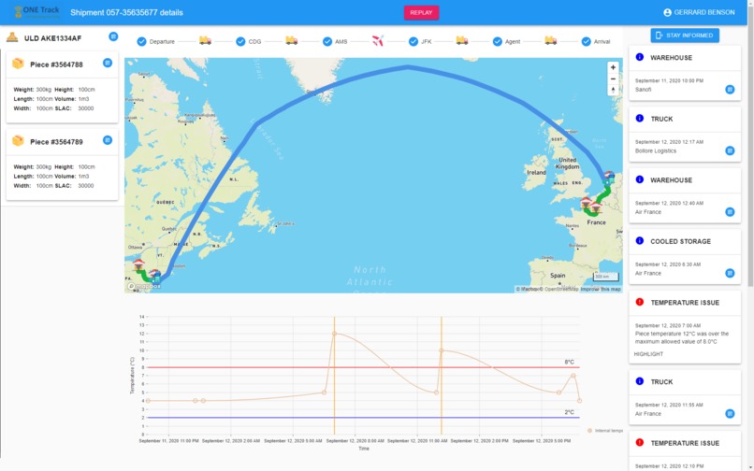
Task: Click the box icon of Piece #3564788
Action: (18, 64)
